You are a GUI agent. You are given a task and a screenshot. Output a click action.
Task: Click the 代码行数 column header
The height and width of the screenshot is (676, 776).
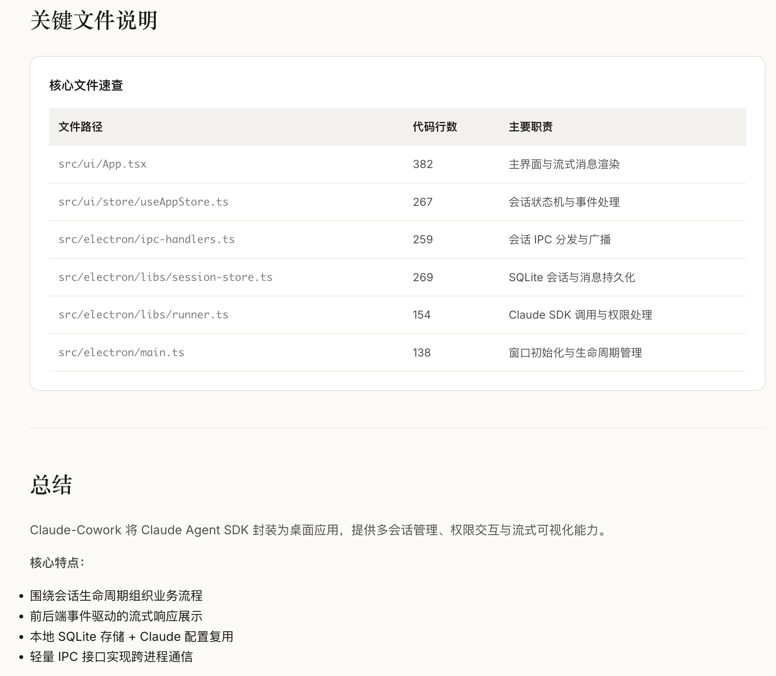435,127
